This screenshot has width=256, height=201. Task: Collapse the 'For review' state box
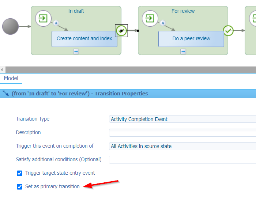(x=183, y=52)
